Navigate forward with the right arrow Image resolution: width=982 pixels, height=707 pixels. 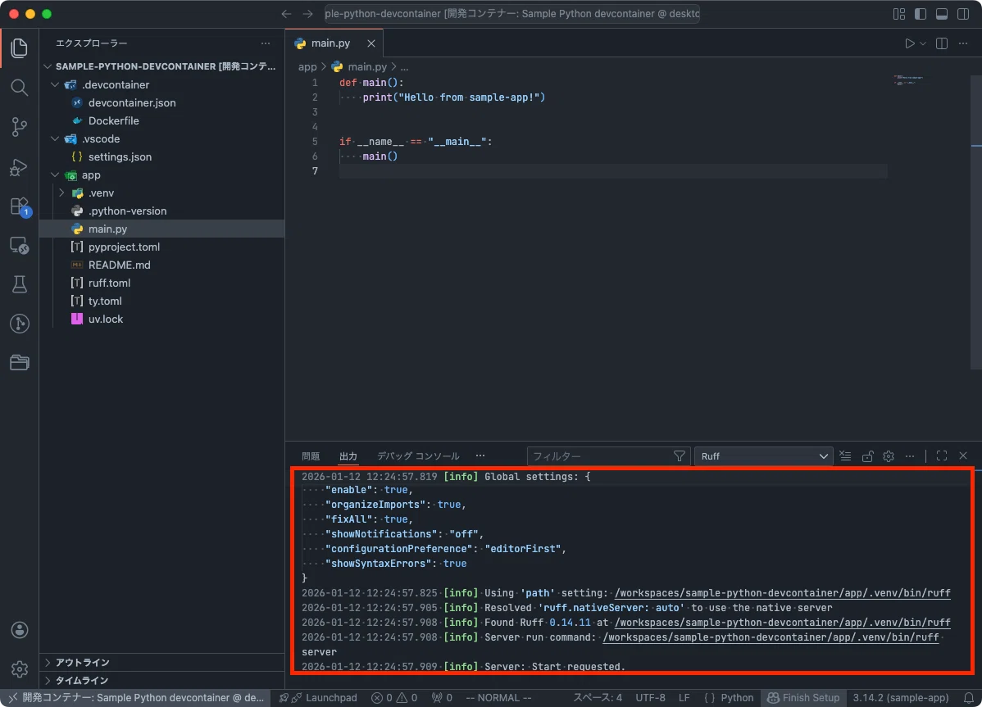pos(307,14)
